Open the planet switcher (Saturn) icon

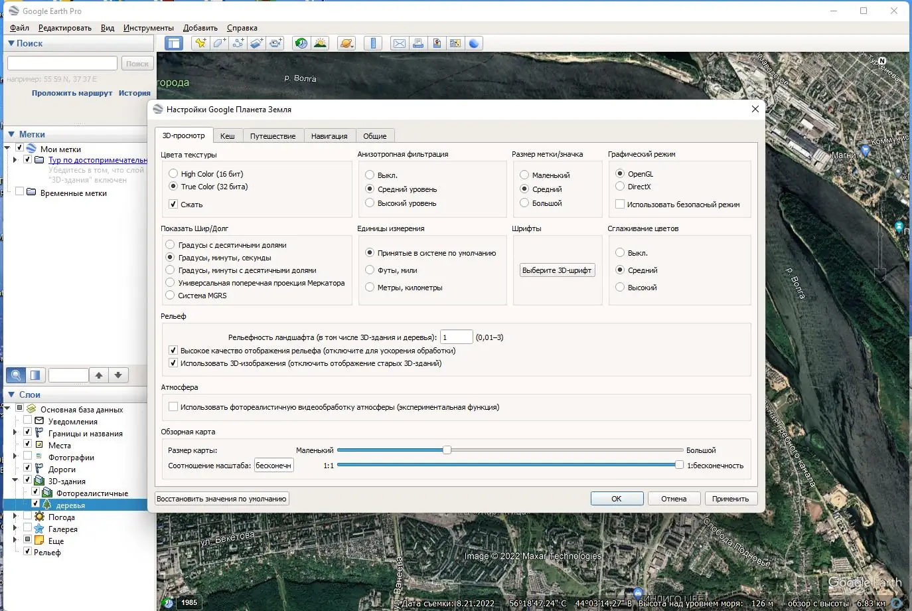346,43
